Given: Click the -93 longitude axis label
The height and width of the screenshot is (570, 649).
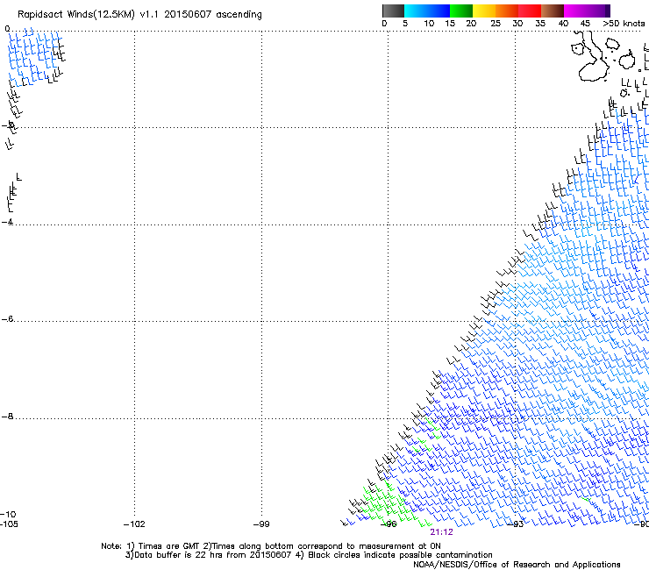Looking at the screenshot, I should [x=516, y=524].
